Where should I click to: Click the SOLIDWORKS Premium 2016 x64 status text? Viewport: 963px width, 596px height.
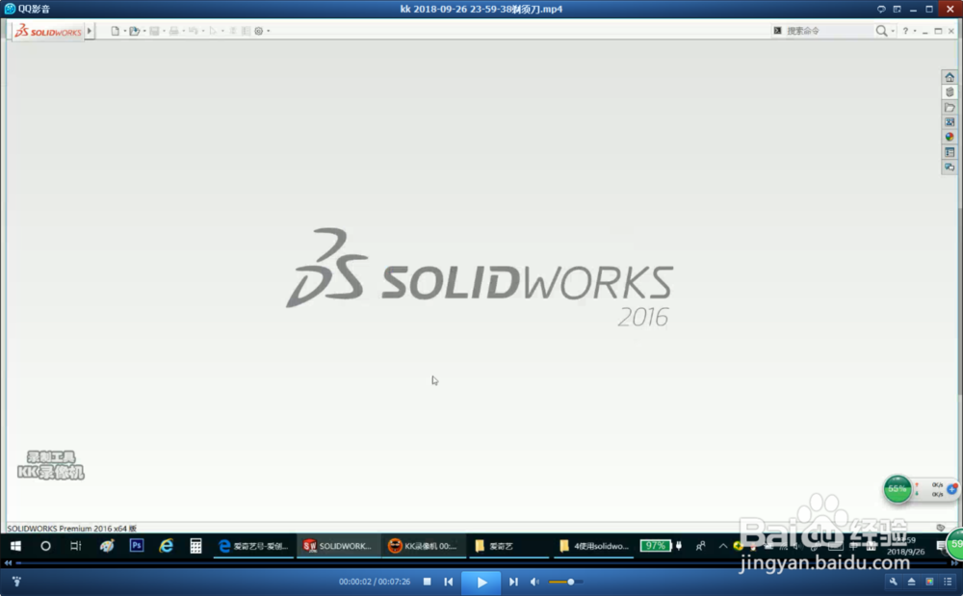pos(71,529)
